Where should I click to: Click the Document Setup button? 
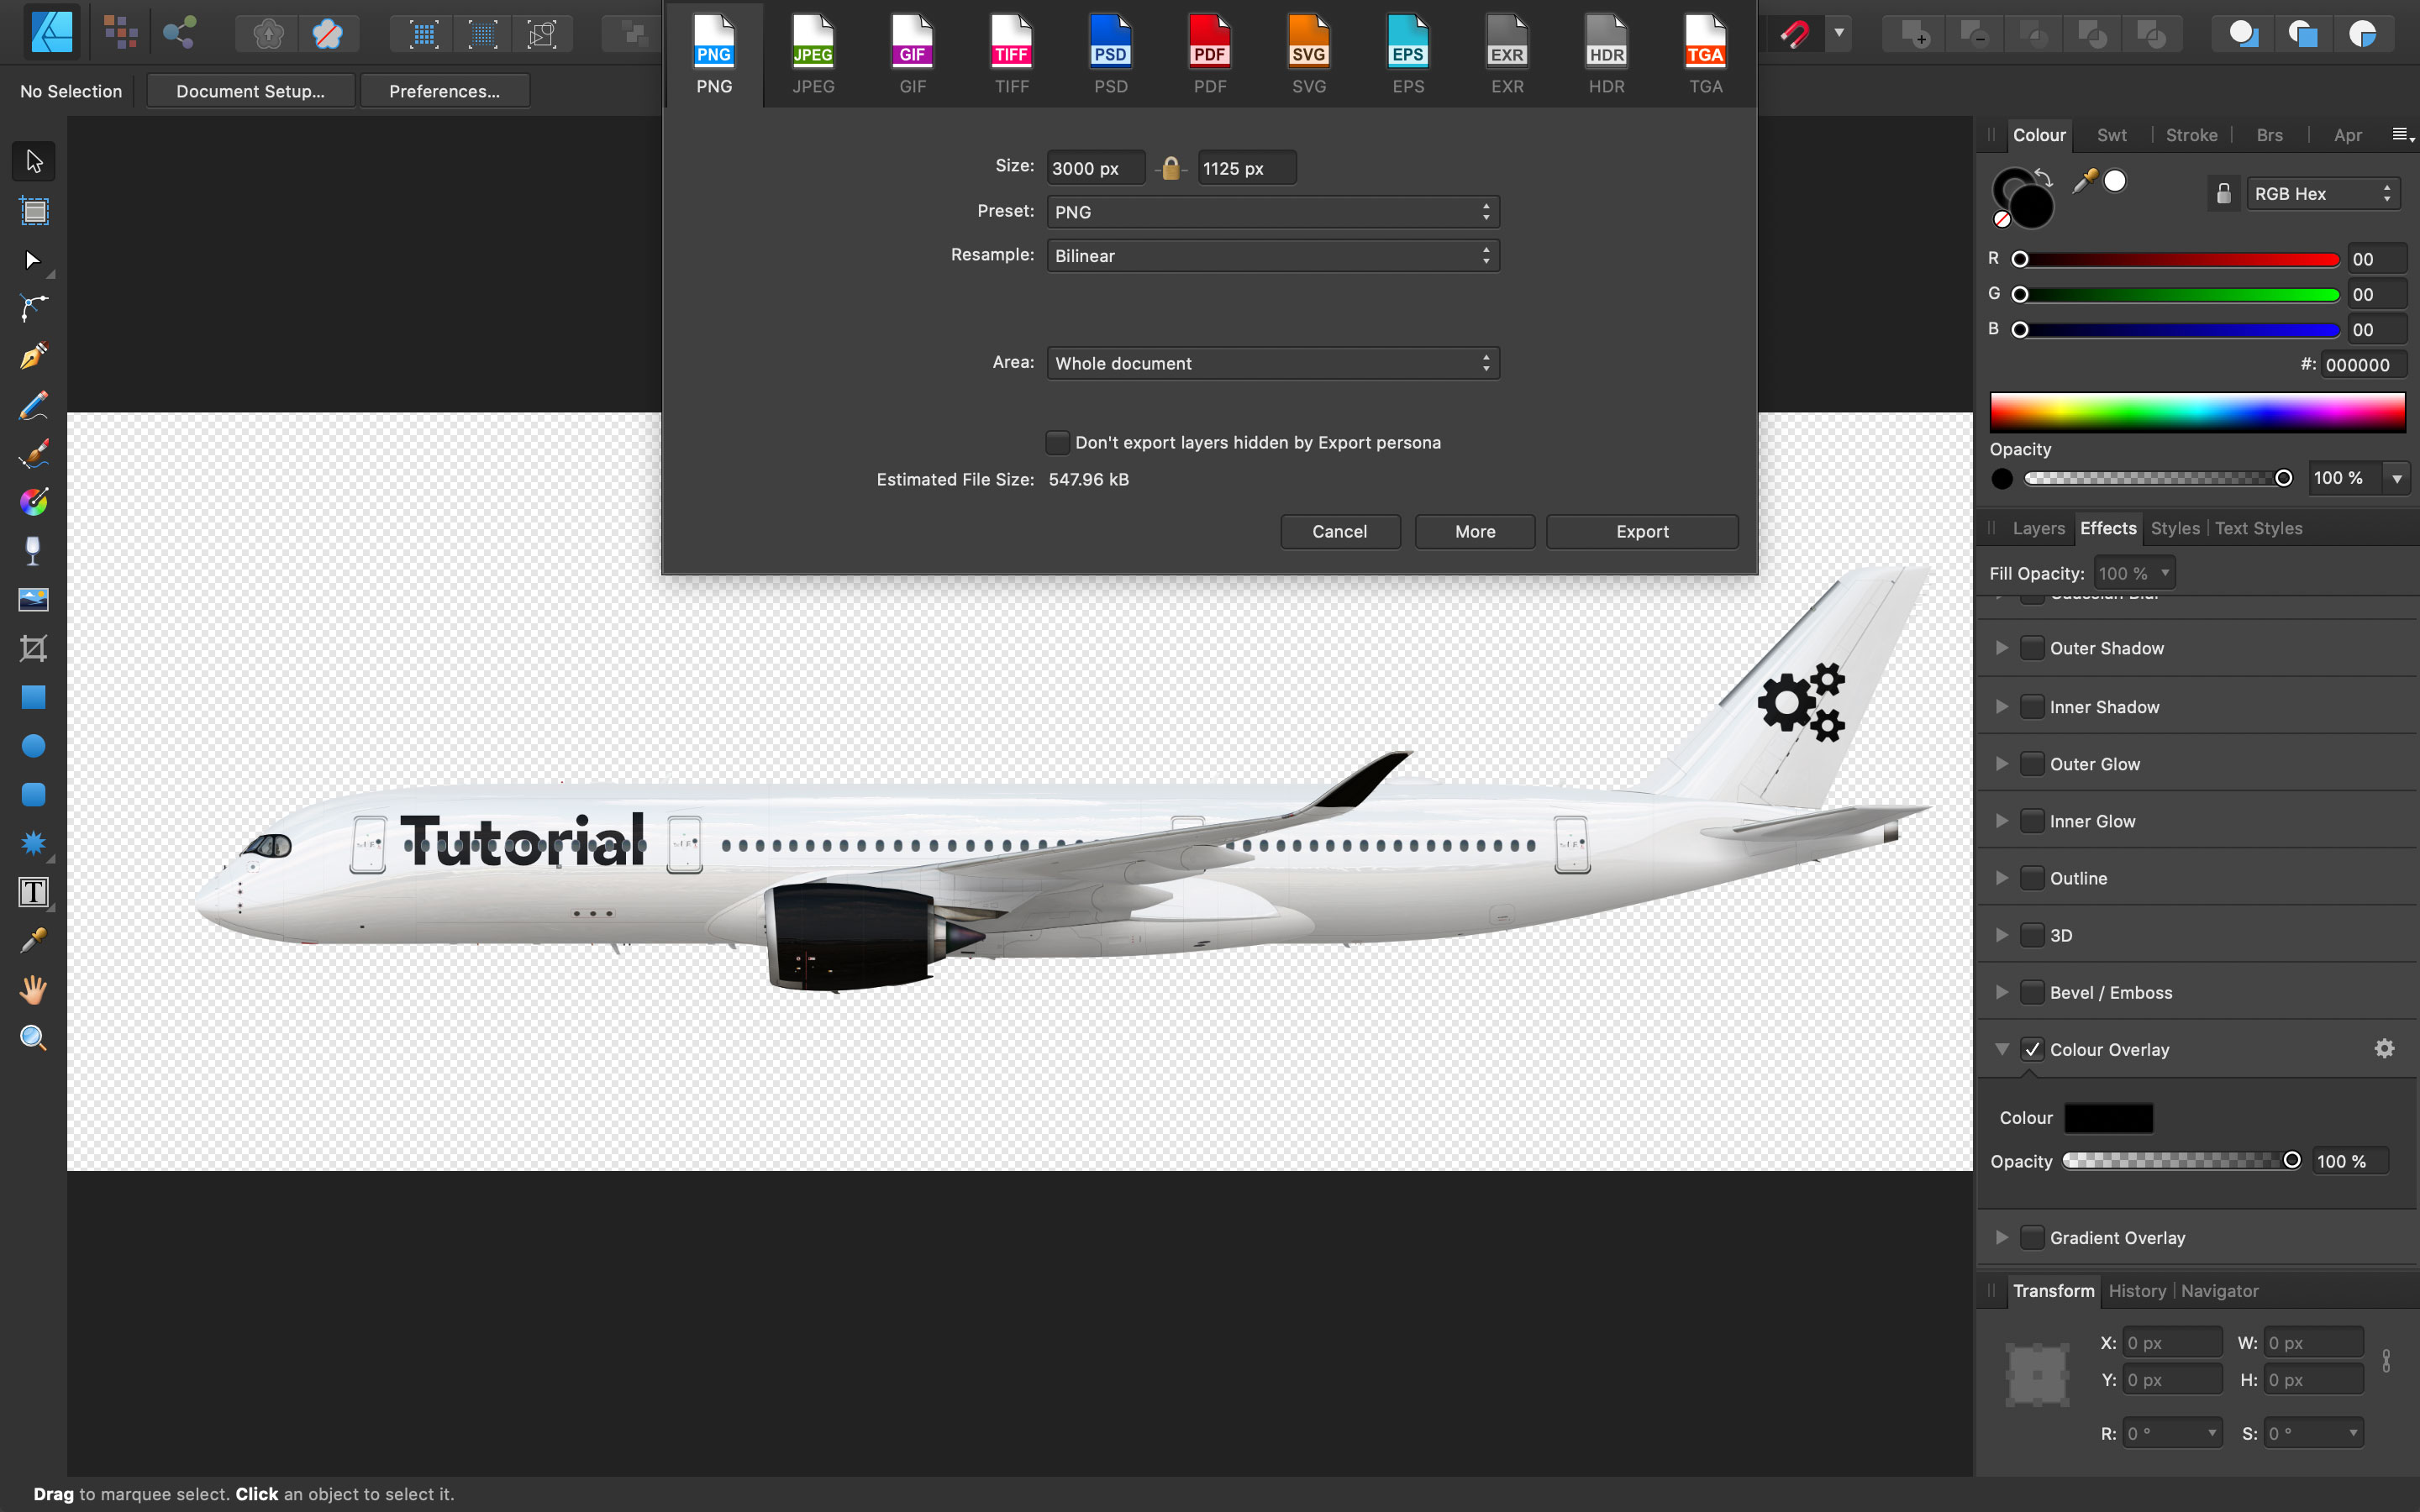pyautogui.click(x=250, y=91)
